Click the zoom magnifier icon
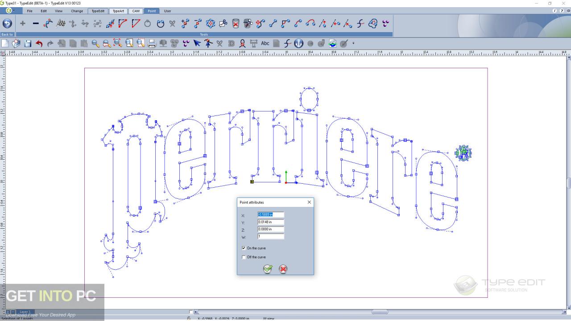This screenshot has height=321, width=571. [x=95, y=43]
